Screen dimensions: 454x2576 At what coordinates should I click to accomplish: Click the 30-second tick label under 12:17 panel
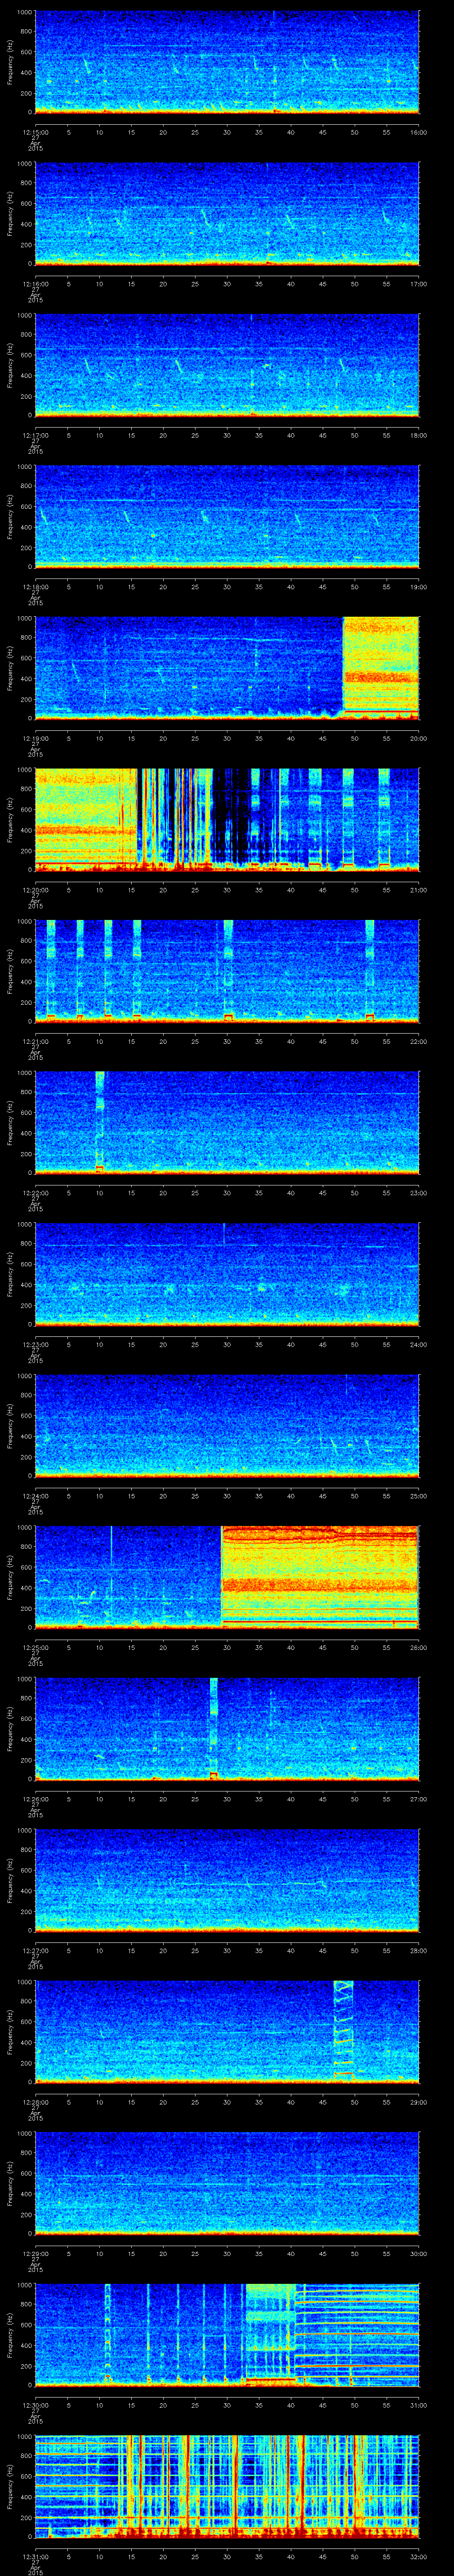(x=227, y=435)
